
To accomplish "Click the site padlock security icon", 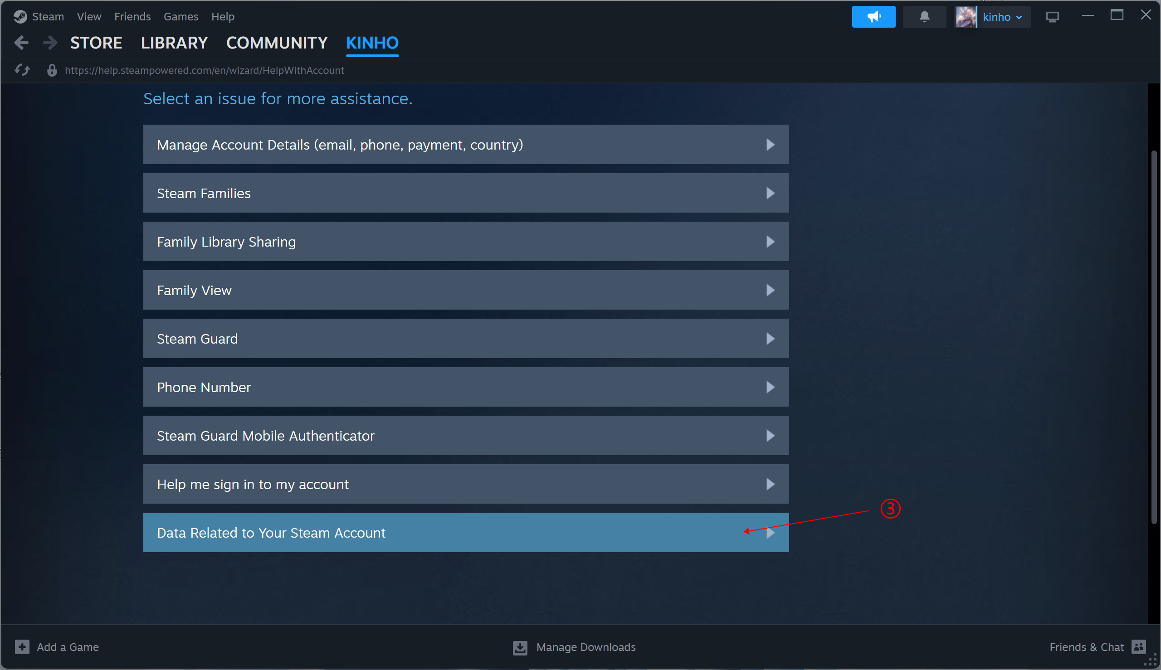I will point(52,70).
